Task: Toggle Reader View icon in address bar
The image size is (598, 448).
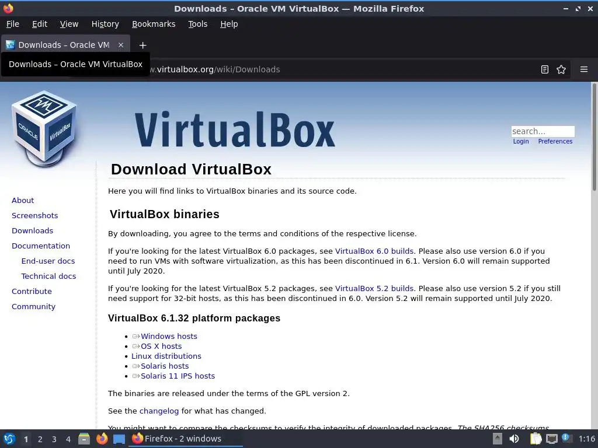Action: coord(545,69)
